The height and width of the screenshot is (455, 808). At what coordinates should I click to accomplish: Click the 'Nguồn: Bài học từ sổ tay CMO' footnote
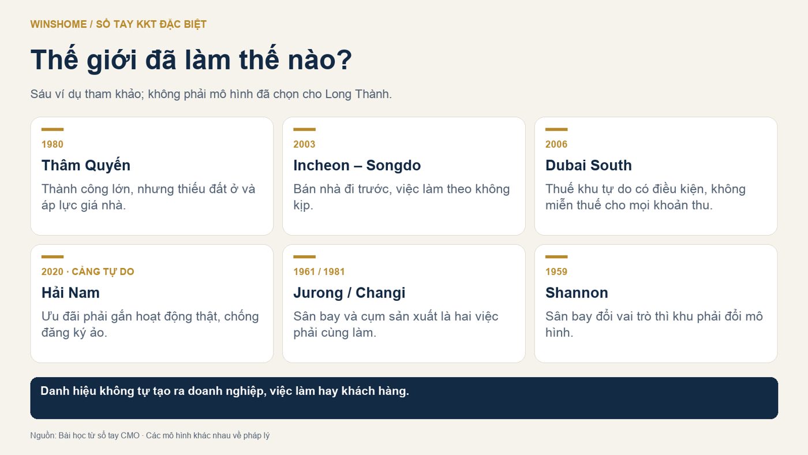pos(150,435)
